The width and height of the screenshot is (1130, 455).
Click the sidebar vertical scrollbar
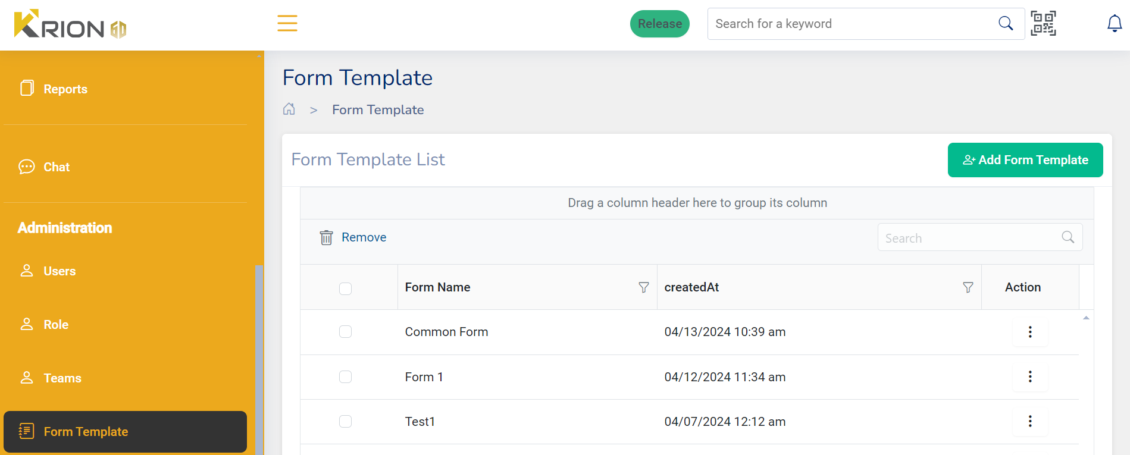(259, 357)
